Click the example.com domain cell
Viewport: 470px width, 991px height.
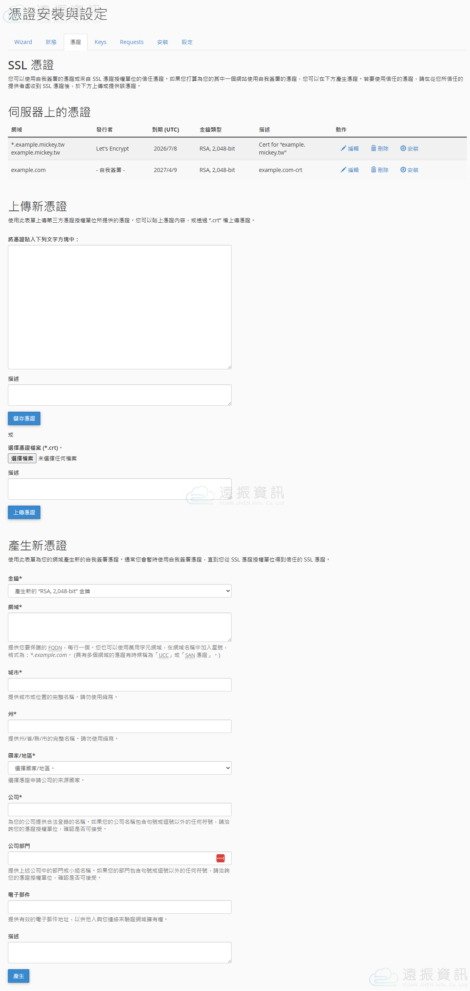[x=28, y=170]
